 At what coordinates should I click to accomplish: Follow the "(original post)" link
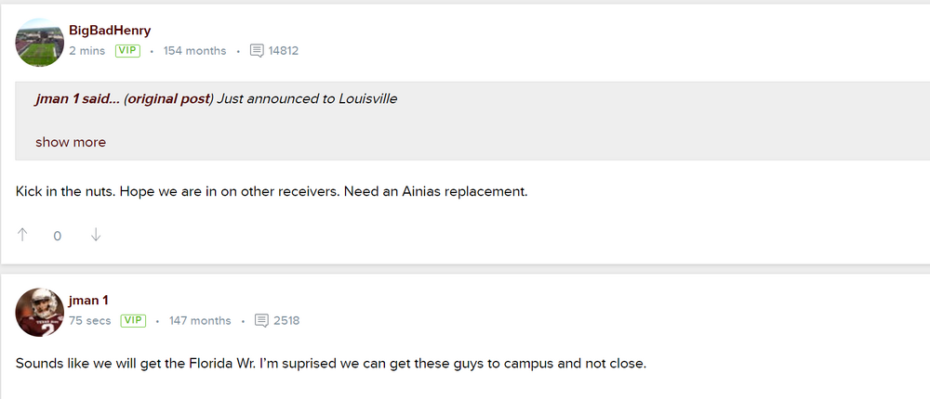(x=168, y=98)
